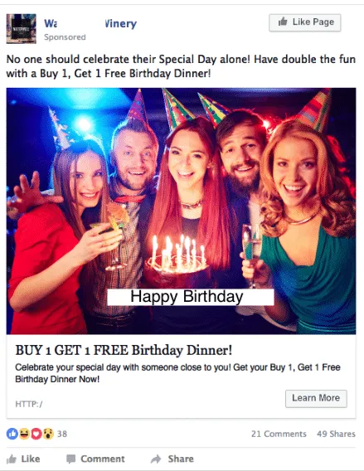Viewport: 364px width, 471px height.
Task: Click the thumbs-up icon in Like Page
Action: (x=283, y=22)
